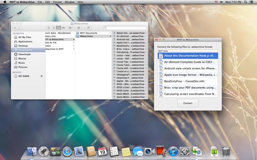Select 'Calculating screen coordinates' MHT row
The image size is (257, 160).
pos(188,94)
